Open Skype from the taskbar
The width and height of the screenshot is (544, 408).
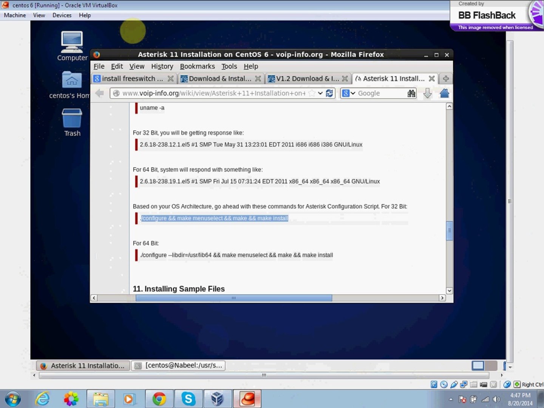(x=188, y=399)
